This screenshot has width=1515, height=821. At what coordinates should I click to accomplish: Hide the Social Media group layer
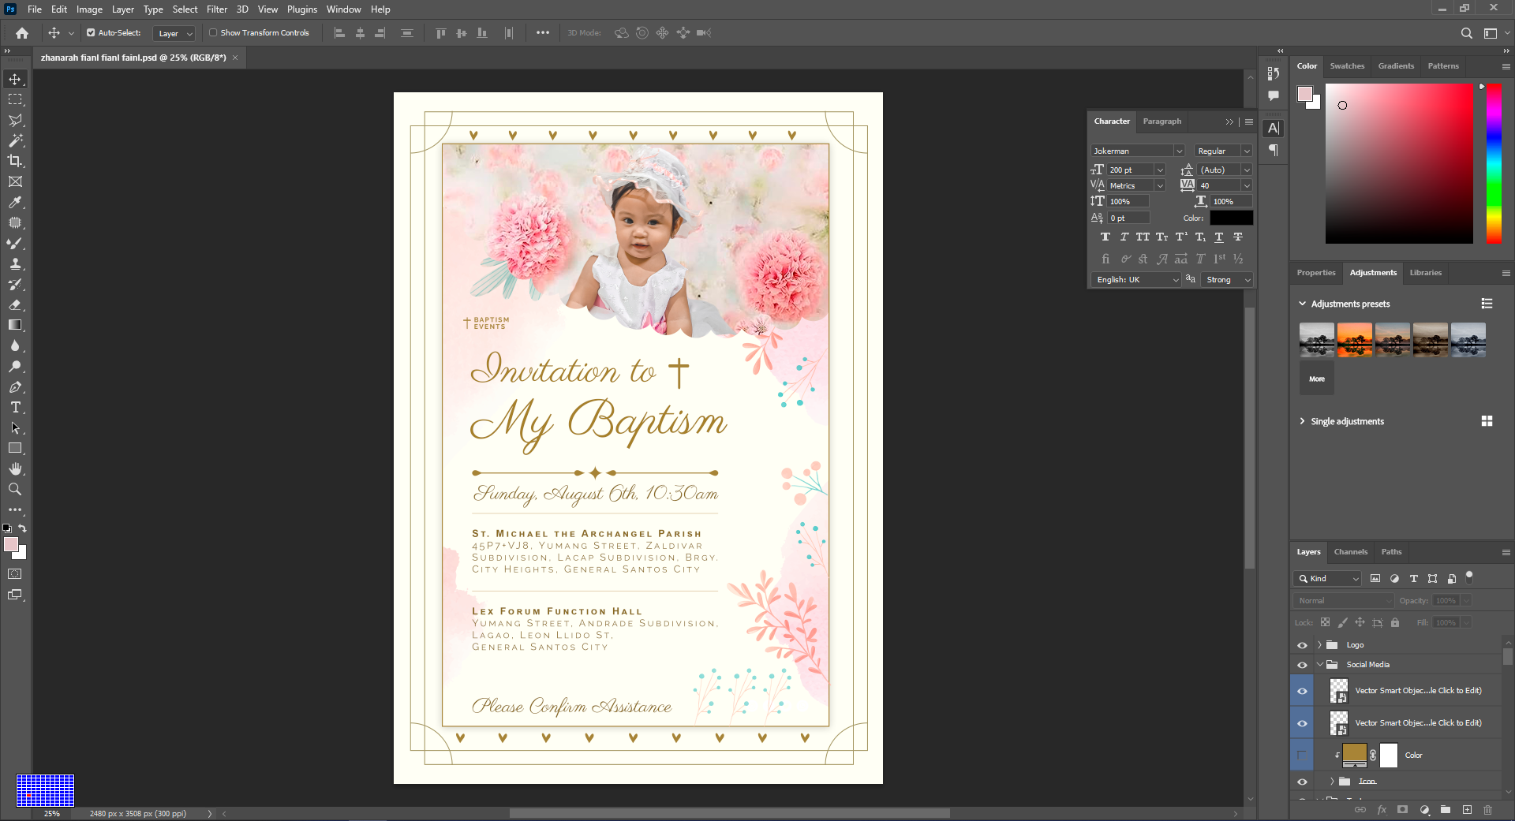pos(1302,665)
